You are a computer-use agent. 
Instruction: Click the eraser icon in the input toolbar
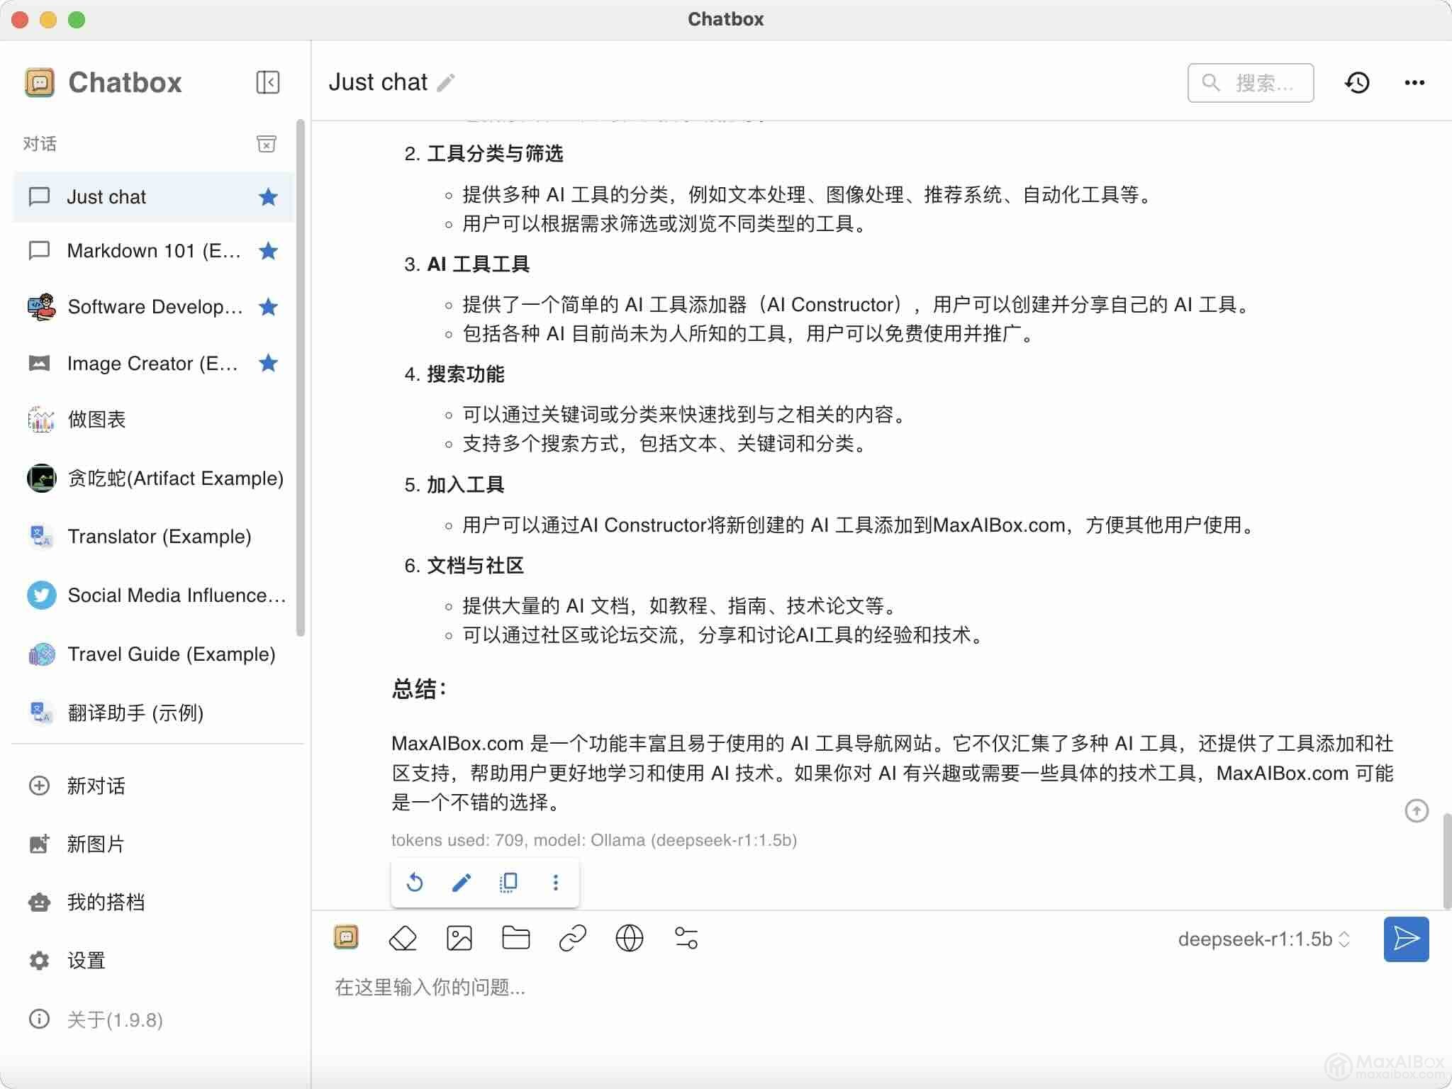pyautogui.click(x=403, y=938)
